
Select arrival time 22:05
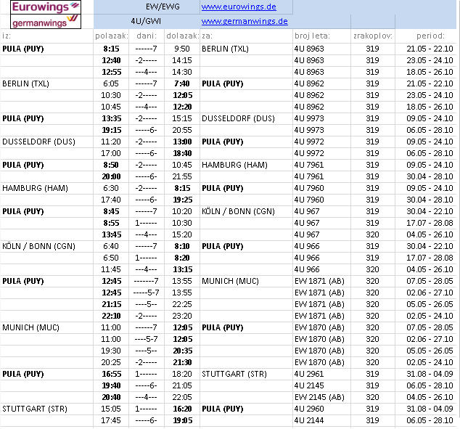(182, 397)
